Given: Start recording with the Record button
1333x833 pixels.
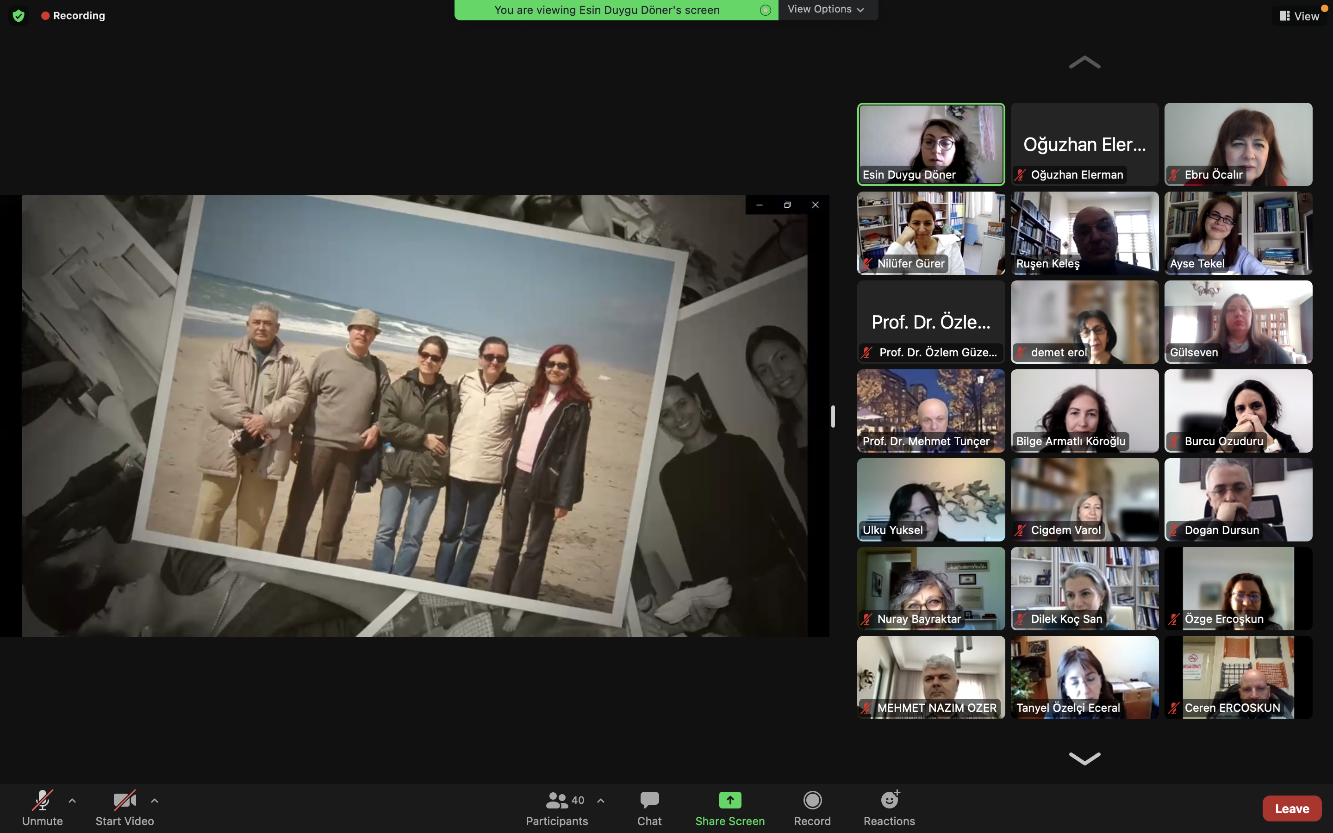Looking at the screenshot, I should [x=812, y=808].
